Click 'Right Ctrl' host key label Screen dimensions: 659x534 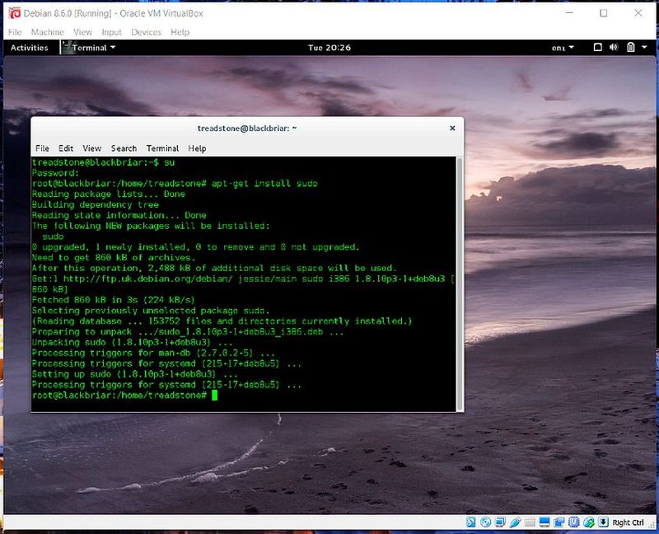(628, 522)
